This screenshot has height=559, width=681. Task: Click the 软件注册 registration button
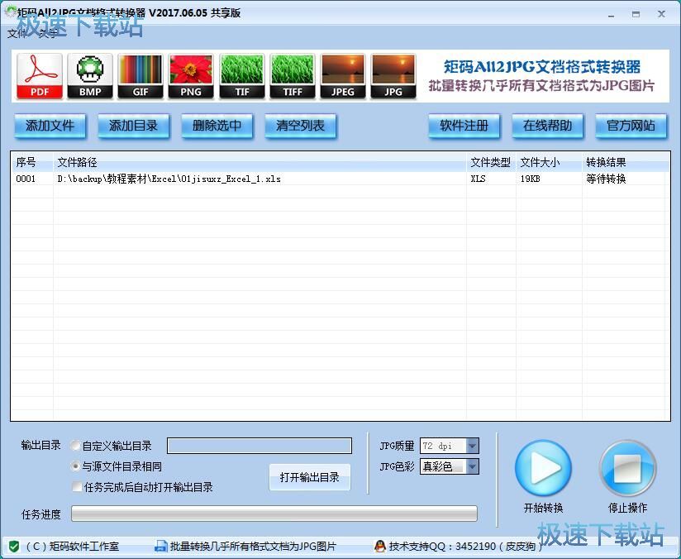[x=464, y=126]
